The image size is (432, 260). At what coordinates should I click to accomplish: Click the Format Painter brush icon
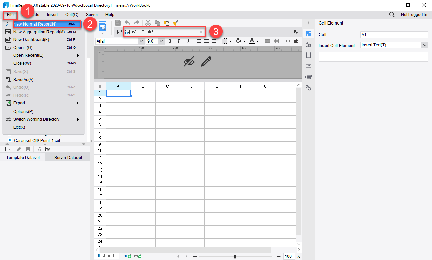175,23
